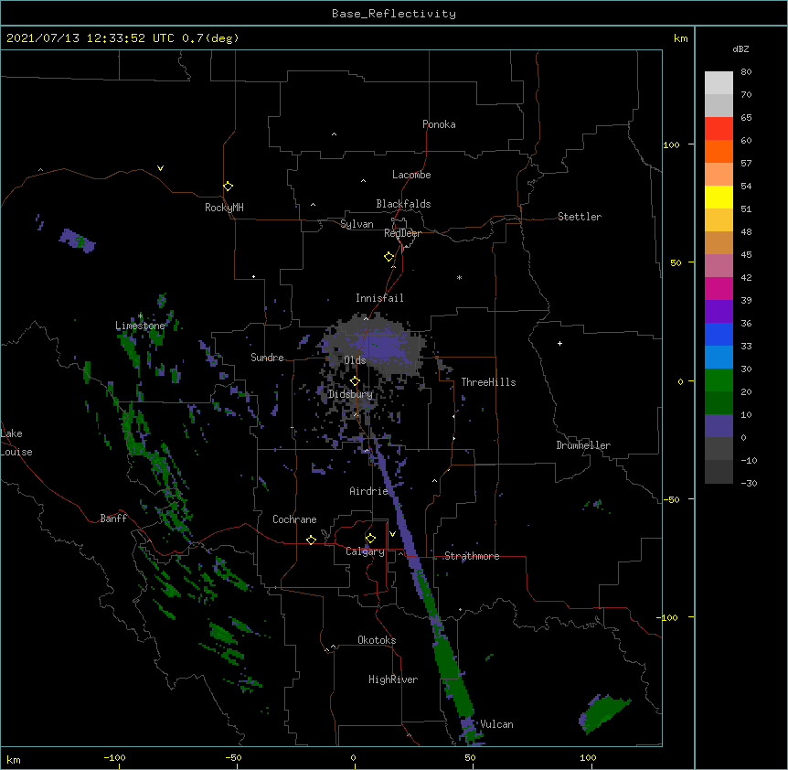Click the Calgary city label

tap(365, 551)
